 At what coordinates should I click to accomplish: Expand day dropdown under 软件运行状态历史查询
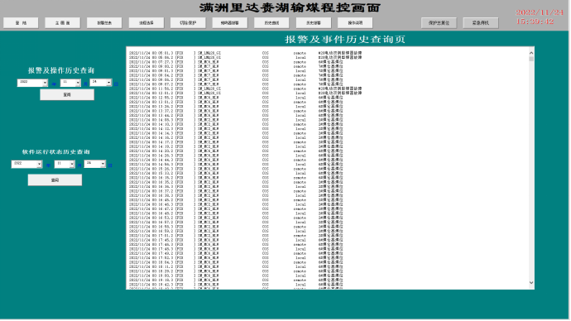(x=103, y=164)
